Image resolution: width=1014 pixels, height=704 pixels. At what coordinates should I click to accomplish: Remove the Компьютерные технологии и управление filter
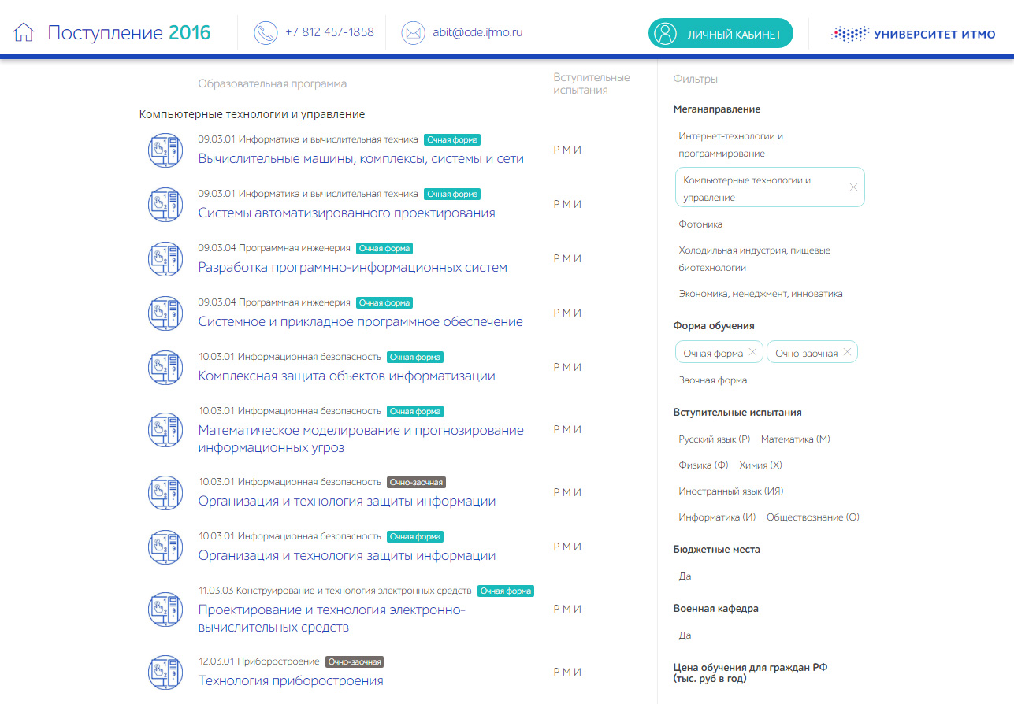pyautogui.click(x=853, y=187)
